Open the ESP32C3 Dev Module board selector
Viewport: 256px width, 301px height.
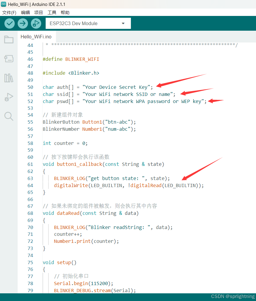pos(88,23)
